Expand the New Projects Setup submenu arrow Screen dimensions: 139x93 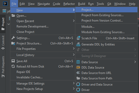click(74, 88)
